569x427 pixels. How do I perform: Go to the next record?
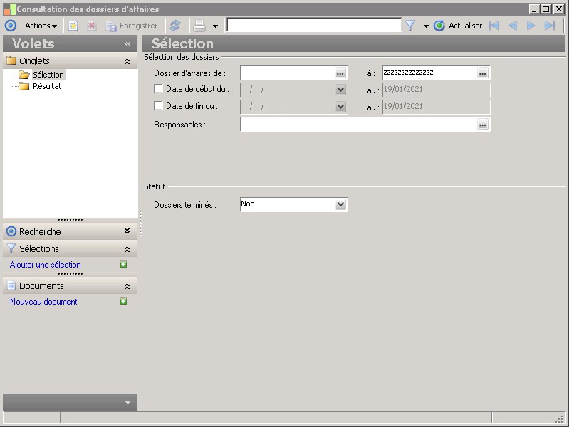(531, 26)
